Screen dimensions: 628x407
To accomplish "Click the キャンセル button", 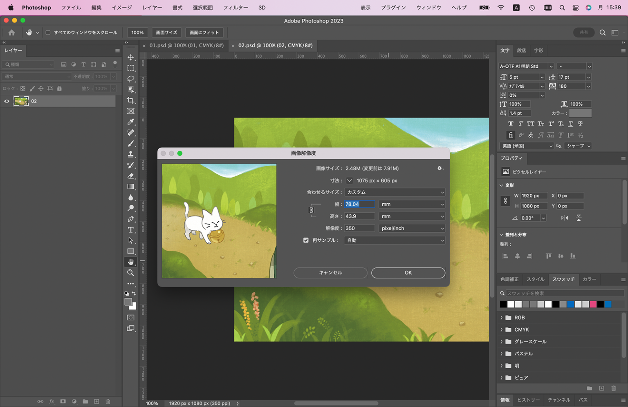I will [330, 273].
